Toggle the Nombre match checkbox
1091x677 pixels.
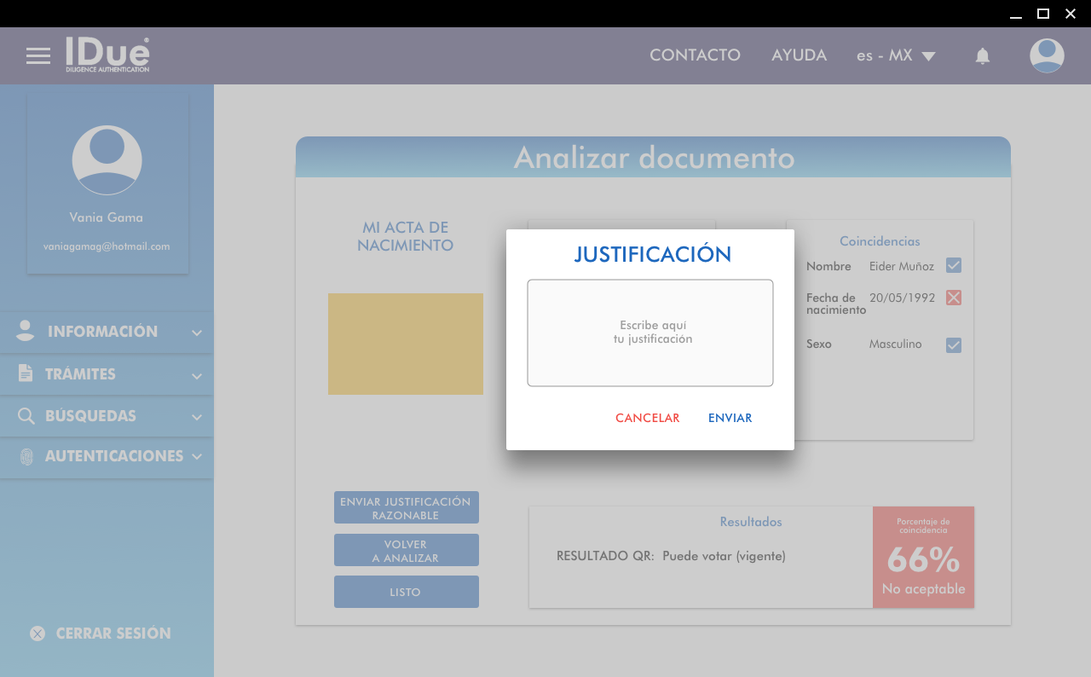click(954, 266)
